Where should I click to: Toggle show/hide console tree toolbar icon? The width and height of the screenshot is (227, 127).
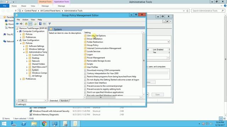point(30,24)
